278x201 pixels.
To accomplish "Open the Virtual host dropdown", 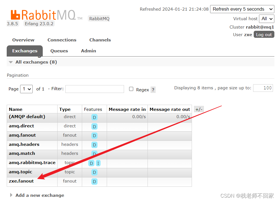I will tap(267, 19).
